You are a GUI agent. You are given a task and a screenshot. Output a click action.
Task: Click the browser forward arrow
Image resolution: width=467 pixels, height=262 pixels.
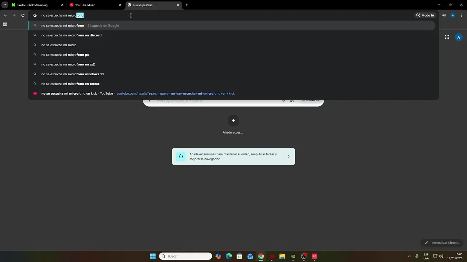[x=14, y=15]
